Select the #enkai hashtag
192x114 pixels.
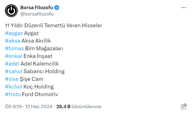click(13, 56)
